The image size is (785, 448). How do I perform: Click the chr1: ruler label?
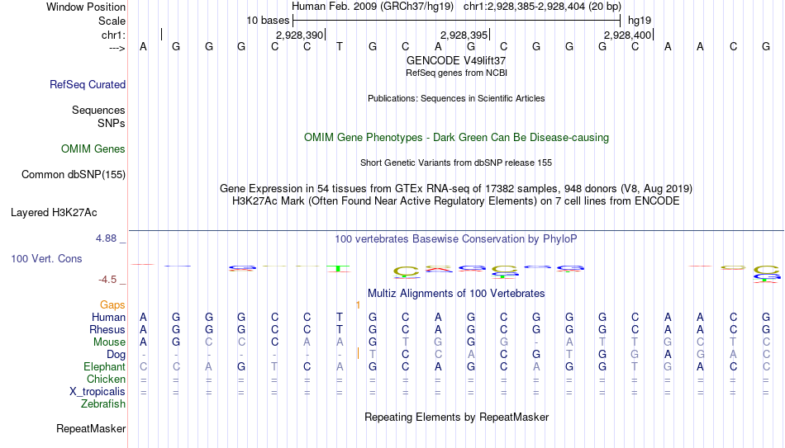tap(113, 35)
